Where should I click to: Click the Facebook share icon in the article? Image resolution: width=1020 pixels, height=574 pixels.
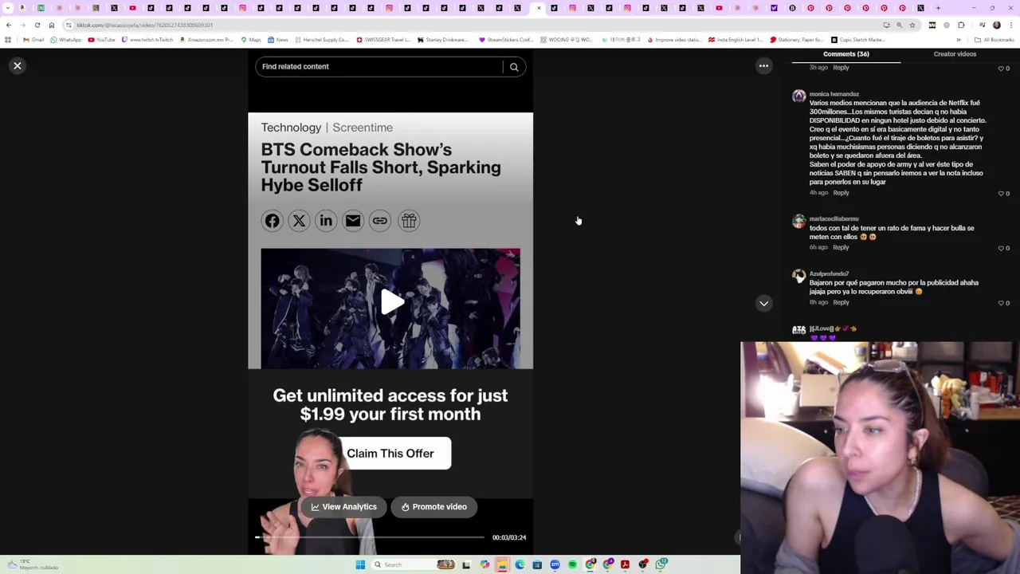272,221
